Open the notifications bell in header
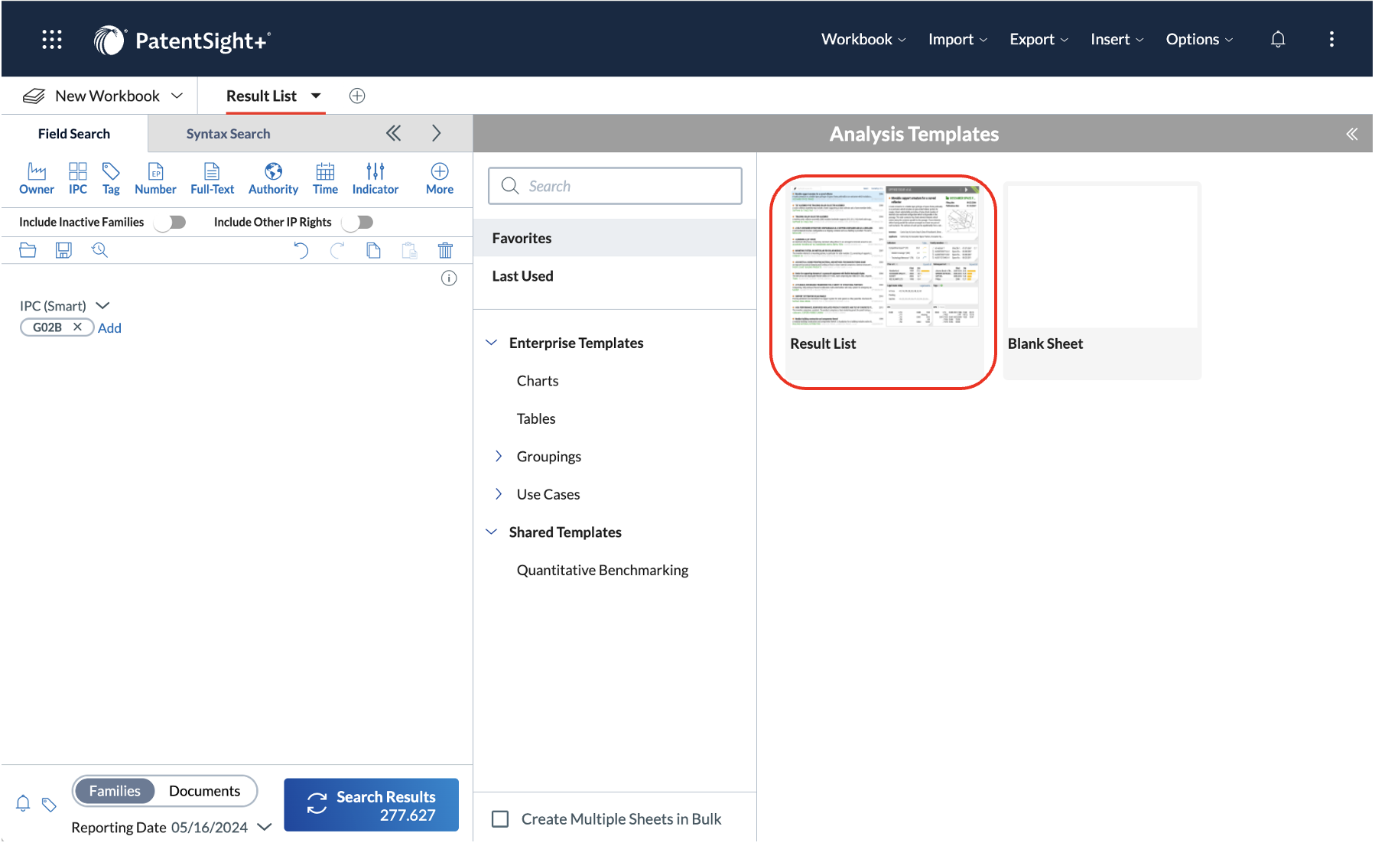 (1277, 39)
